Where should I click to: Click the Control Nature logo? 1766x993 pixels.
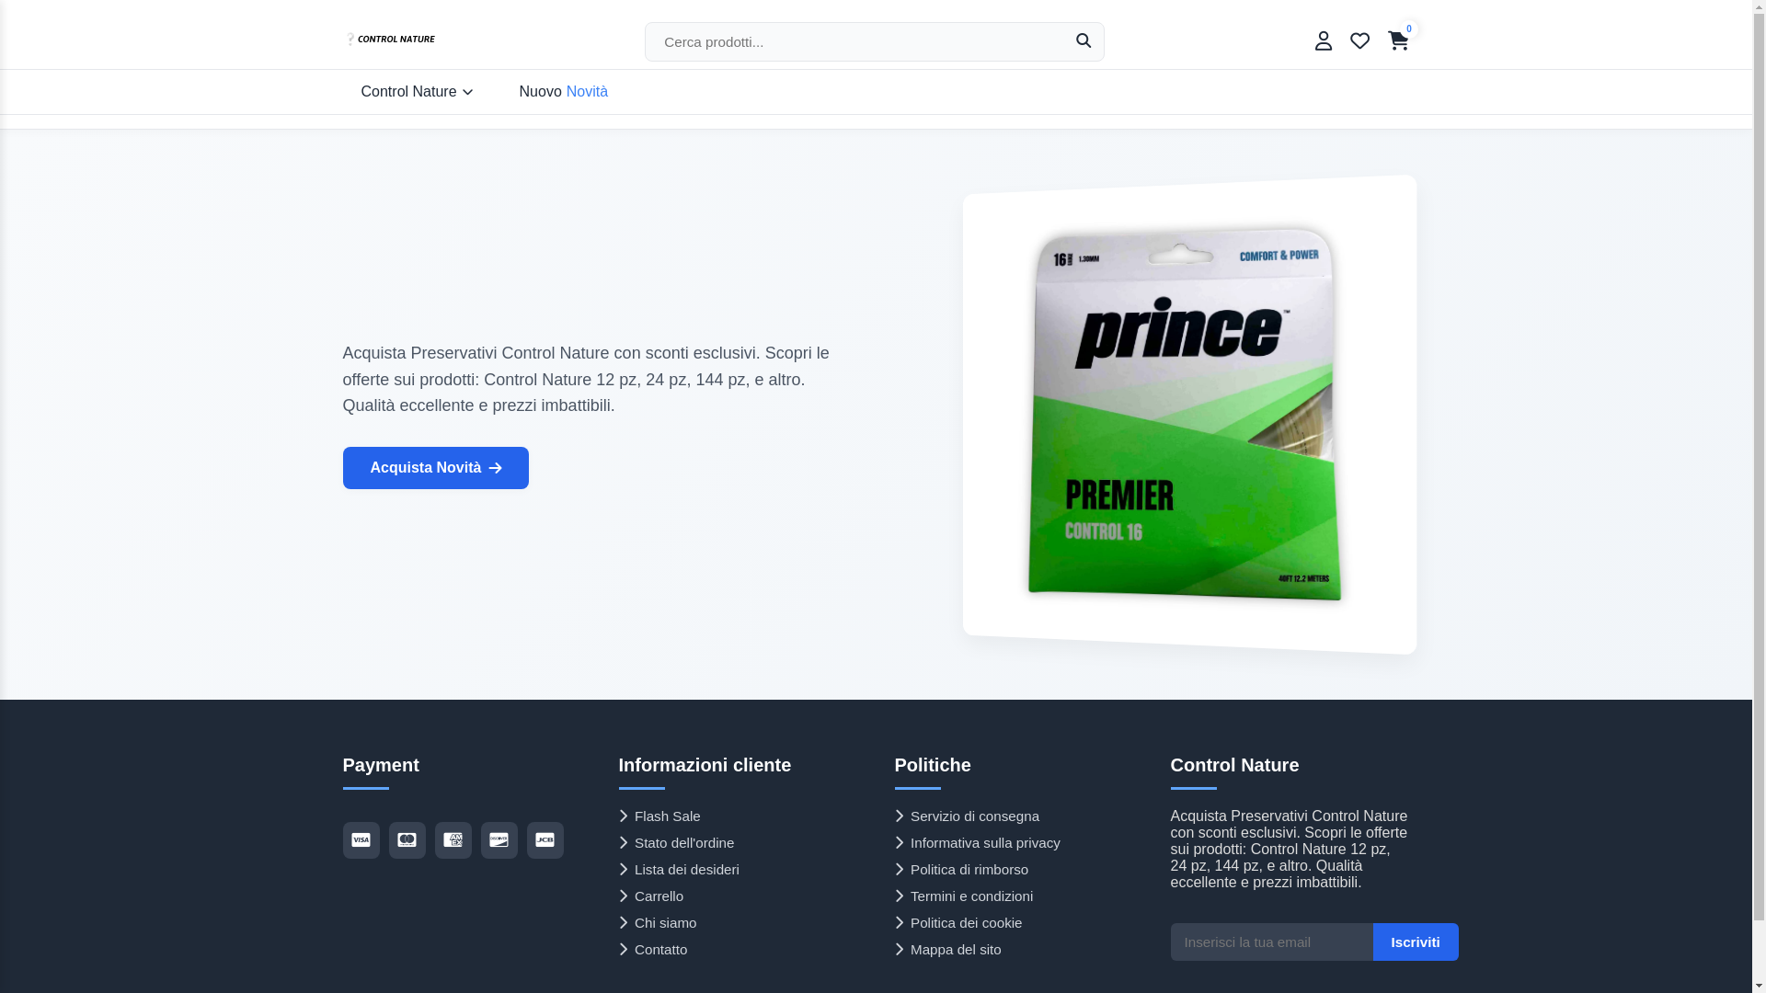390,39
